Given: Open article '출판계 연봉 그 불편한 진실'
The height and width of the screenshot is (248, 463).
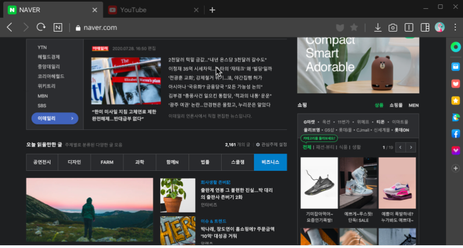Looking at the screenshot, I should (237, 194).
